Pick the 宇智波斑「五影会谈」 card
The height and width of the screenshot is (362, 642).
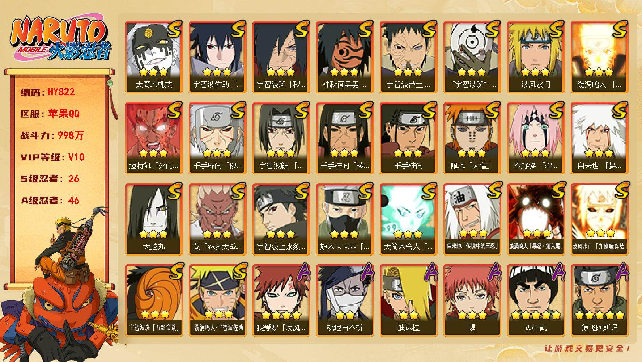click(154, 300)
